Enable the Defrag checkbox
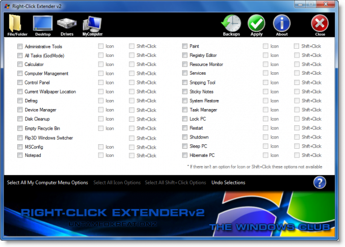Viewport: 345px width, 247px height. point(20,101)
